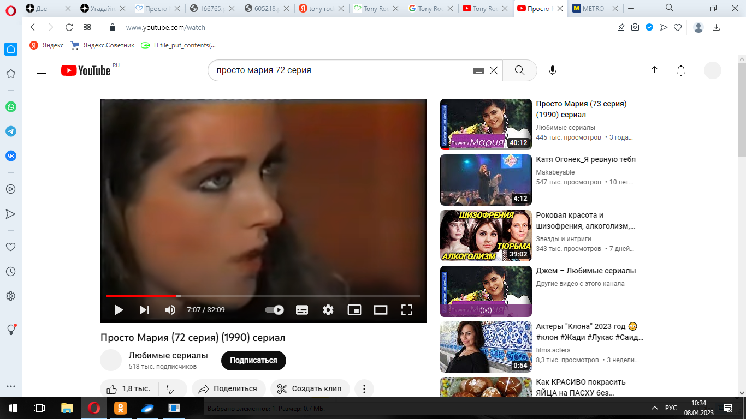The height and width of the screenshot is (419, 746).
Task: Open more actions three-dot menu
Action: point(364,388)
